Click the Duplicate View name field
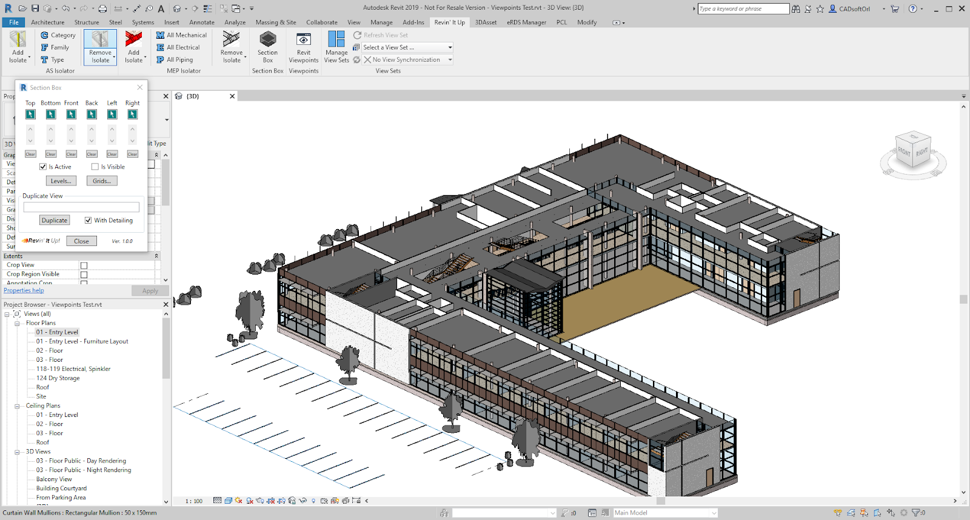Image resolution: width=970 pixels, height=520 pixels. pyautogui.click(x=81, y=207)
